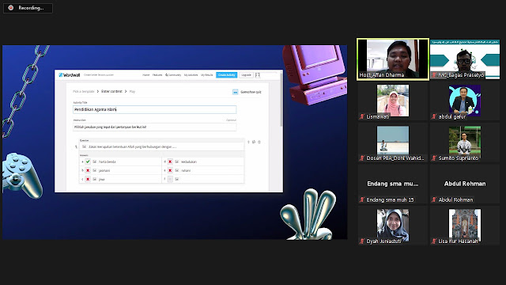Open Home in the Wordwall navigation

coord(145,75)
